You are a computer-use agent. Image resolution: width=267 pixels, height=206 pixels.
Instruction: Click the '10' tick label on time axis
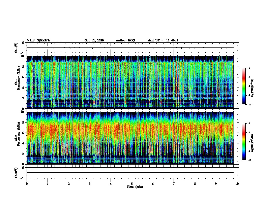point(237,184)
